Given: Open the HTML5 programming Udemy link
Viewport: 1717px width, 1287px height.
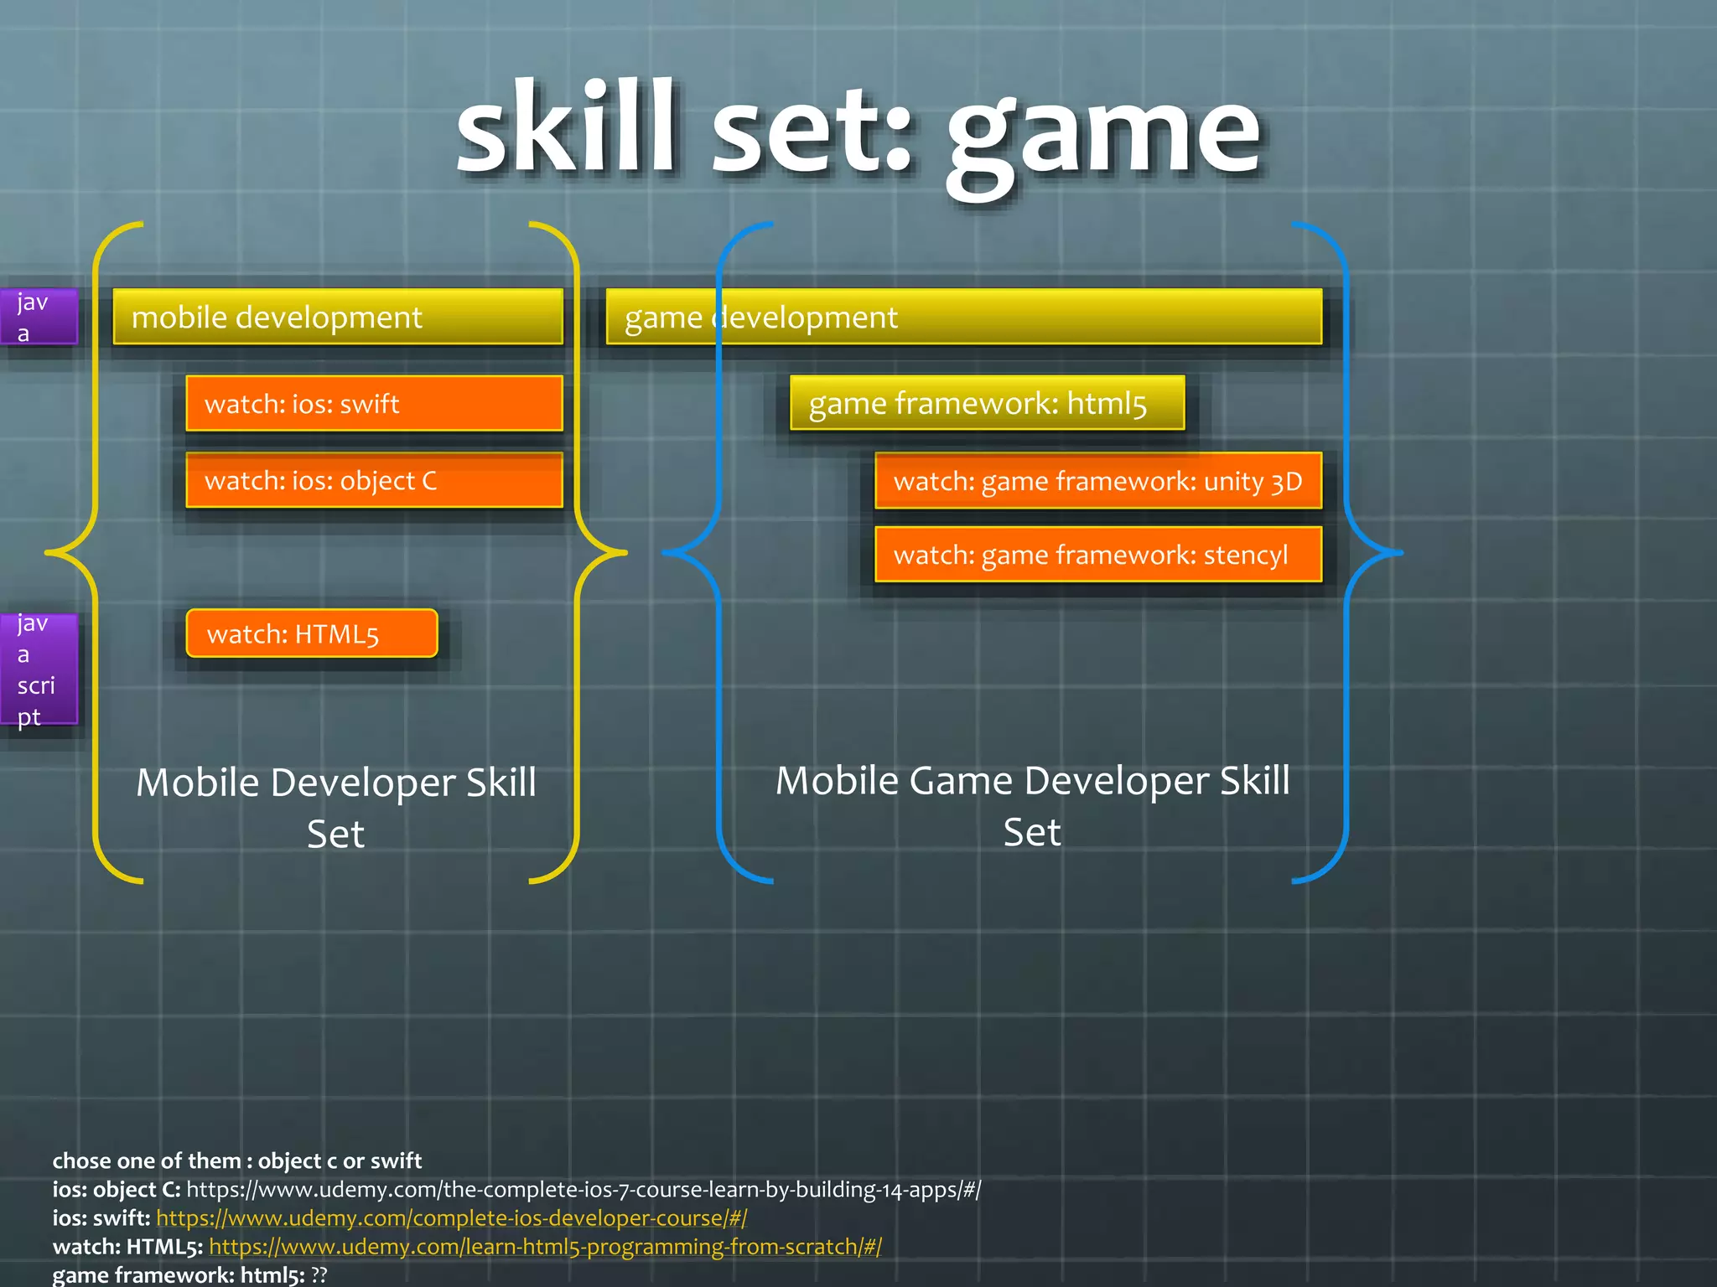Looking at the screenshot, I should [545, 1246].
